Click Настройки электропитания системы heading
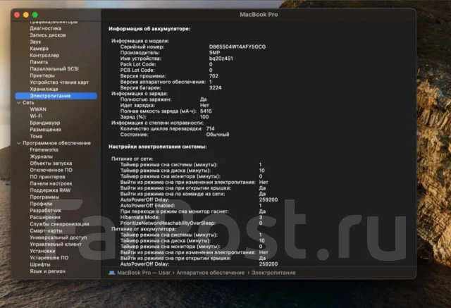 [158, 147]
